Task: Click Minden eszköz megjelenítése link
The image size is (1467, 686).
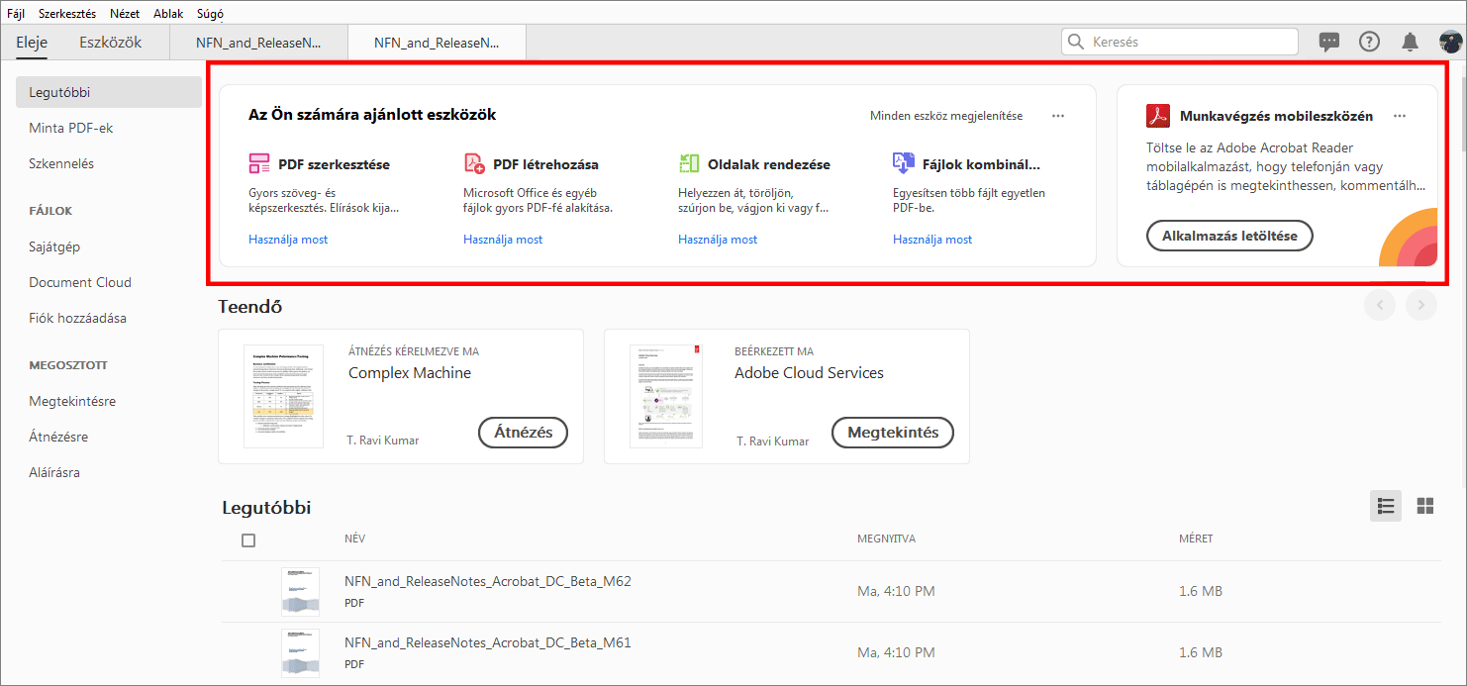Action: pyautogui.click(x=946, y=116)
